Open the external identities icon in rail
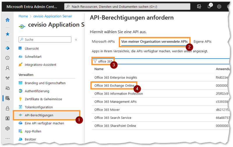Image resolution: width=233 pixels, height=147 pixels. [8, 128]
